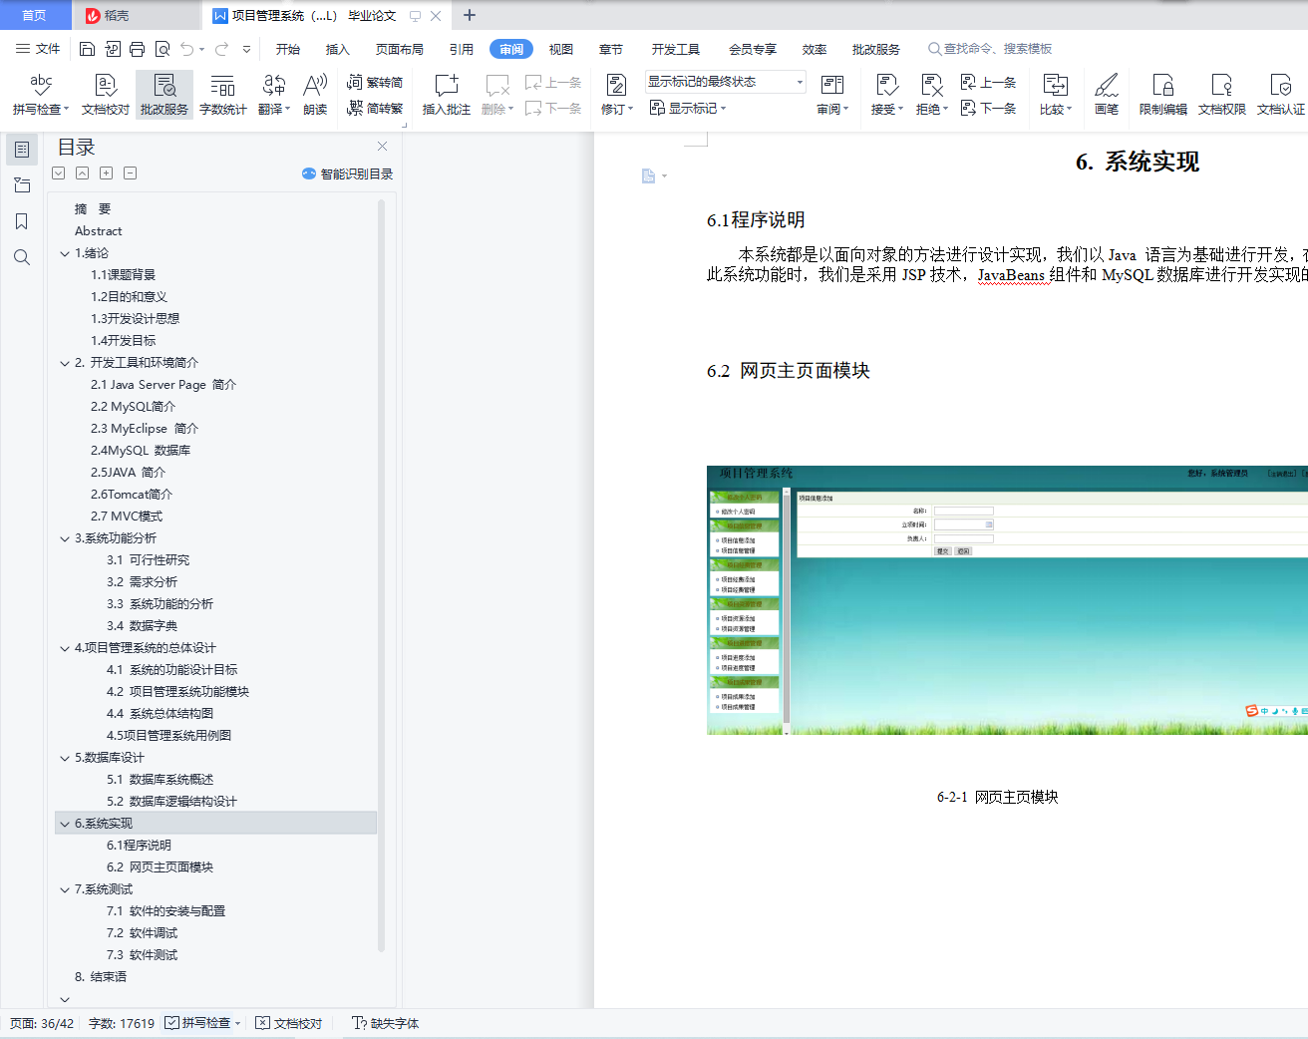This screenshot has height=1039, width=1308.
Task: Click the Save icon in quick access toolbar
Action: [87, 49]
